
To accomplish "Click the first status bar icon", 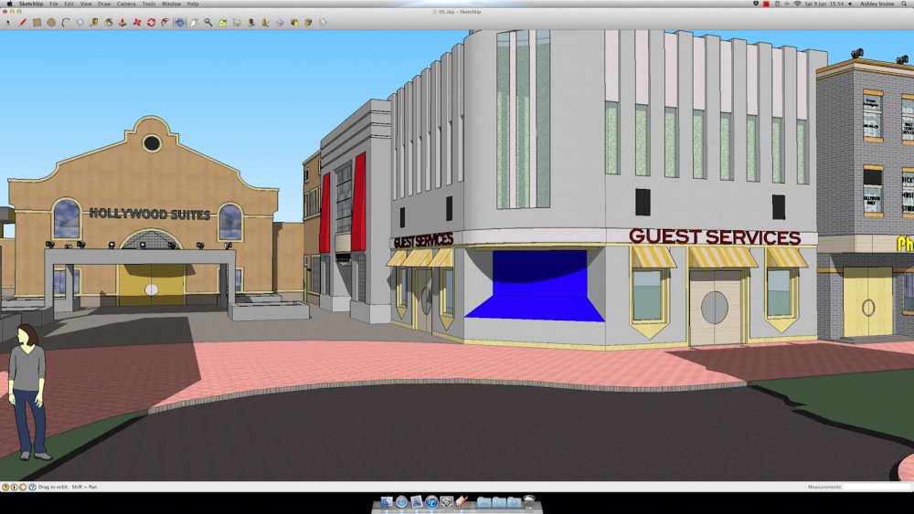I will pos(5,488).
